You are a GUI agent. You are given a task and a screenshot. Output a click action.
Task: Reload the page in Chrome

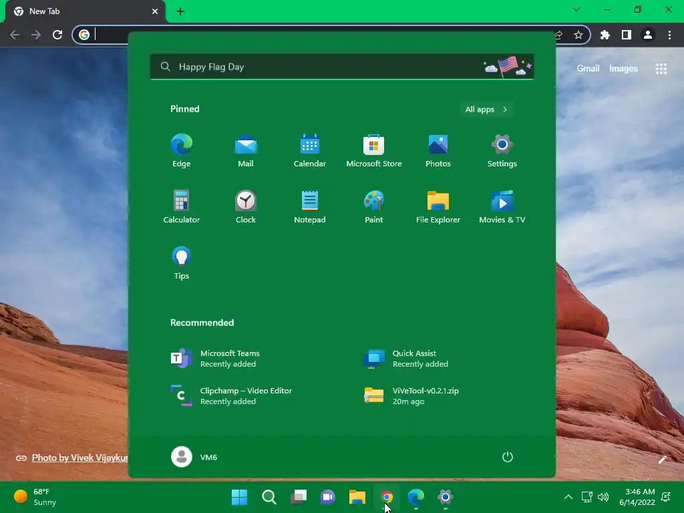click(57, 35)
